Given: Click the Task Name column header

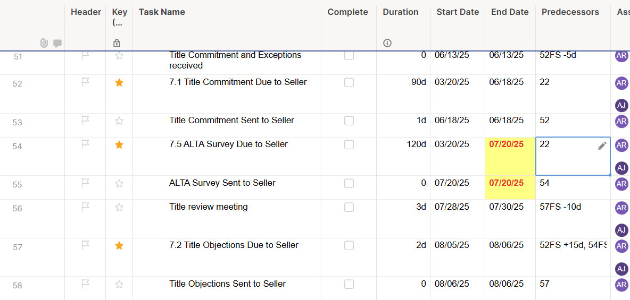Looking at the screenshot, I should [x=162, y=12].
